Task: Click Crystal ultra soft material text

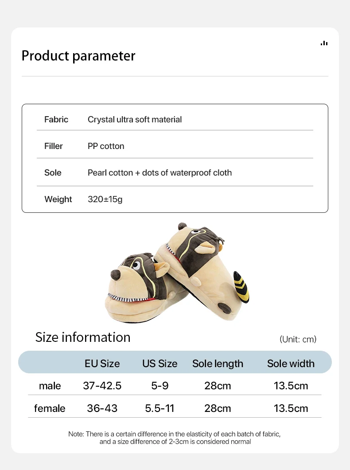Action: coord(135,119)
